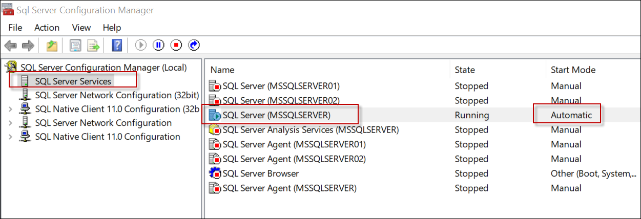Open the File menu
The width and height of the screenshot is (641, 219).
pyautogui.click(x=15, y=28)
